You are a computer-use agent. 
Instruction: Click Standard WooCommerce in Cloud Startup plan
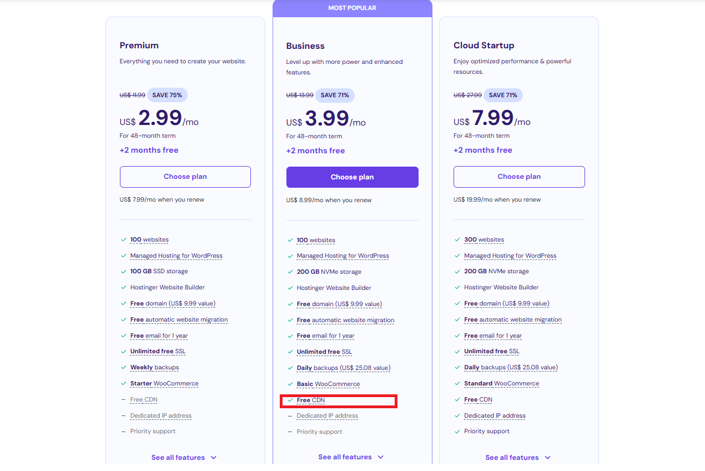pyautogui.click(x=501, y=384)
